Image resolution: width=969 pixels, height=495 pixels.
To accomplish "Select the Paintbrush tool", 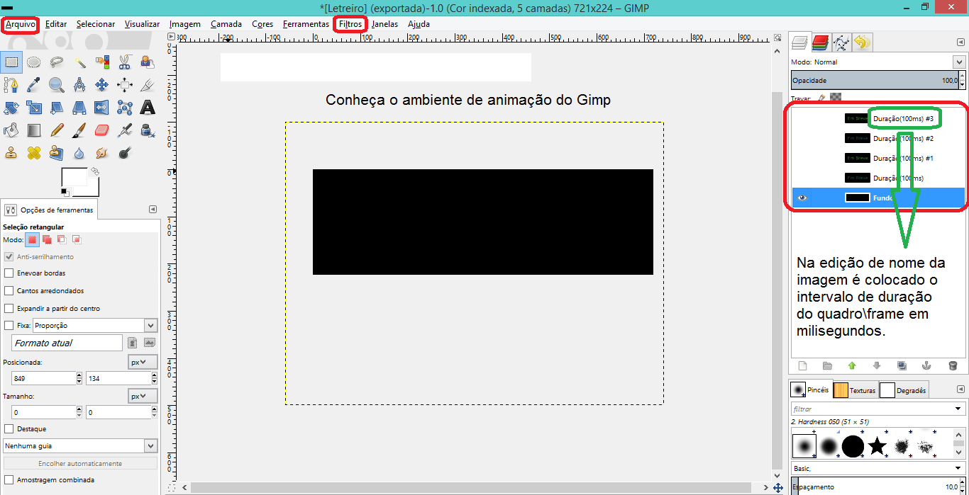I will [79, 130].
